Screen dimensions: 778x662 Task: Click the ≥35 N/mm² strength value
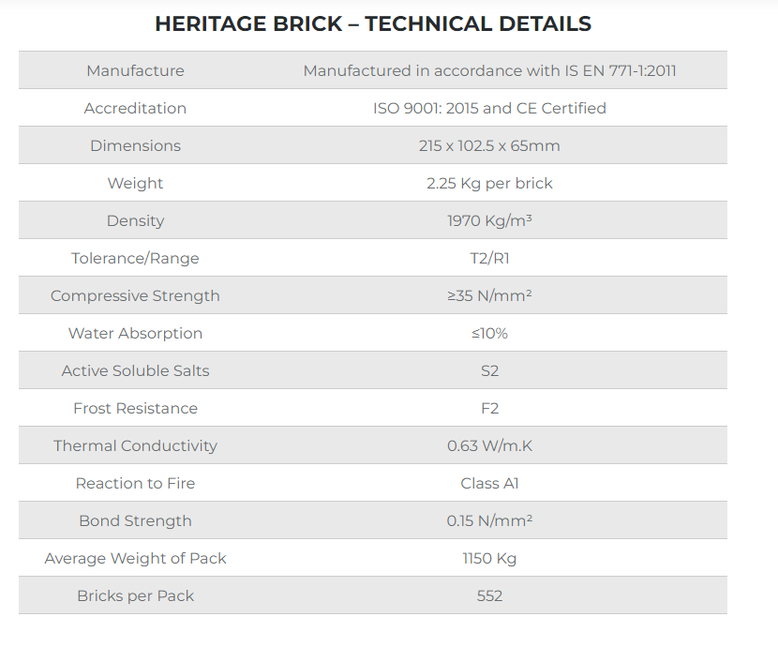(x=489, y=295)
